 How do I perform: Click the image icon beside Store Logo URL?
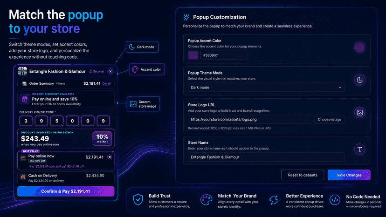(359, 113)
